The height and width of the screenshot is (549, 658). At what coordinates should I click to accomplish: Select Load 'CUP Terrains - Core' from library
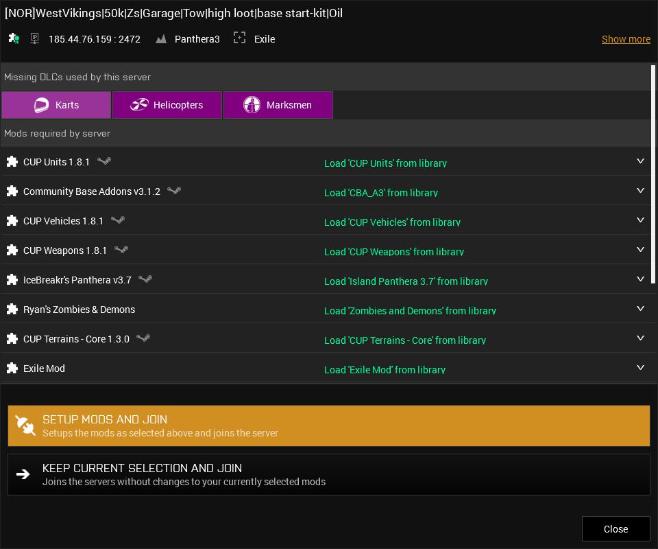405,340
